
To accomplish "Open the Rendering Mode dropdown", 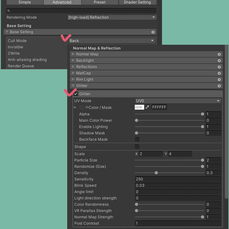I will [x=112, y=17].
